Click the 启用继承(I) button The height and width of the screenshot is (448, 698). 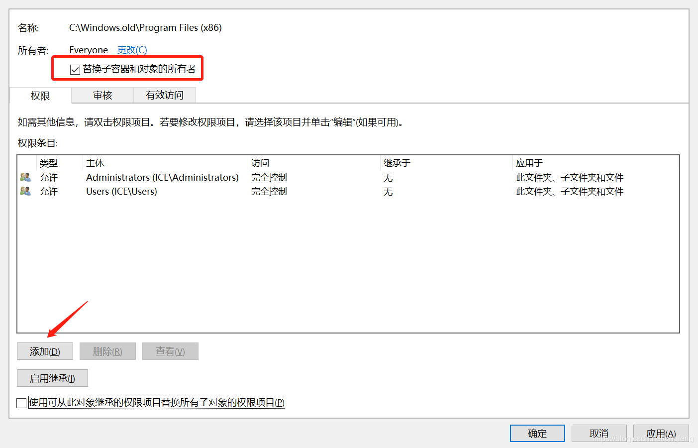(52, 378)
